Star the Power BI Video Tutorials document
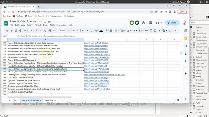Image resolution: width=209 pixels, height=117 pixels. point(40,22)
